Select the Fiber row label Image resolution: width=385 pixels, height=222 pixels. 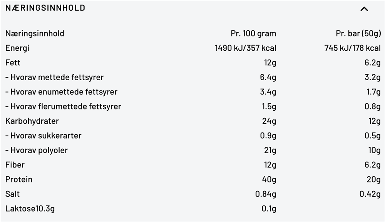(x=15, y=165)
